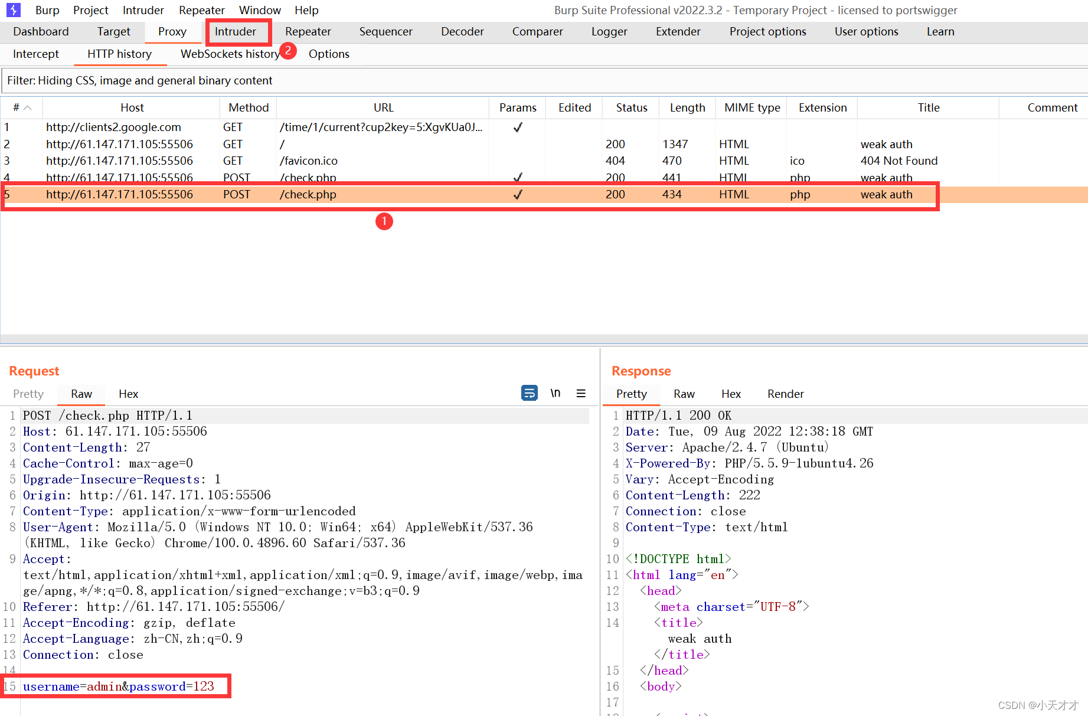Switch Request view to Hex
Viewport: 1088px width, 716px height.
tap(128, 394)
